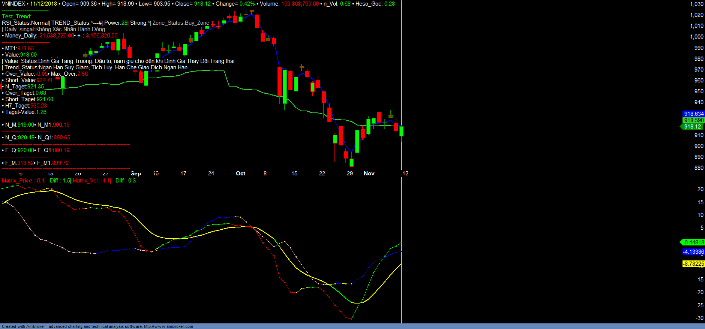
Task: Click the Nov label on the date axis
Action: pyautogui.click(x=369, y=173)
